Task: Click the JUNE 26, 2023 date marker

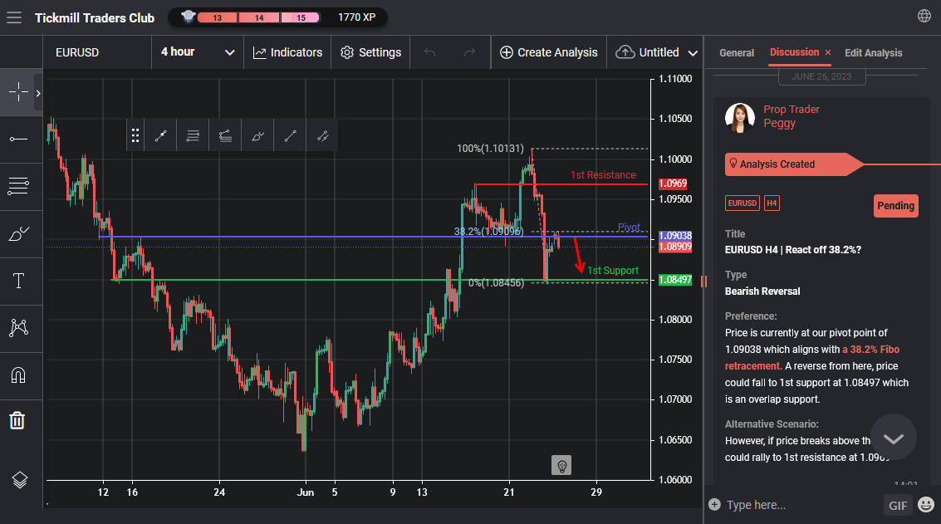Action: [x=821, y=77]
